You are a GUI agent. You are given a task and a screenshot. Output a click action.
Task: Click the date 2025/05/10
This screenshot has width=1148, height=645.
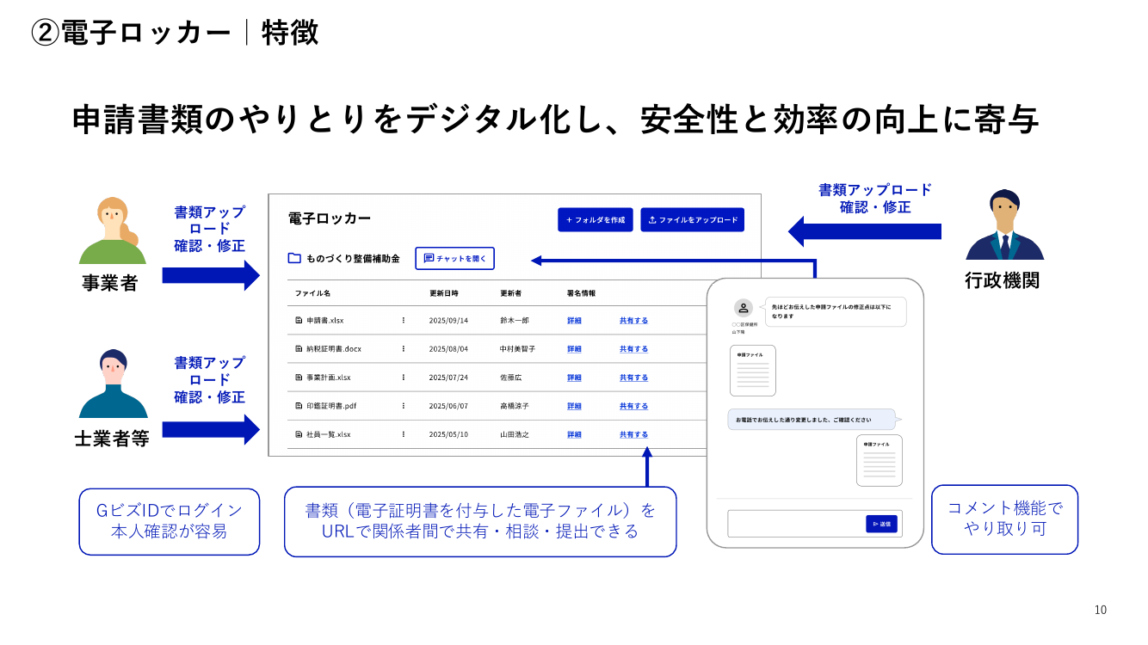pos(448,434)
